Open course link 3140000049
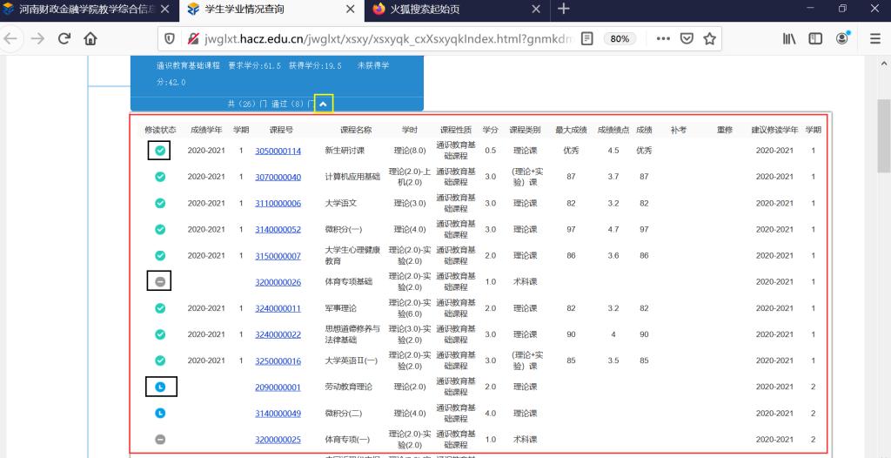The image size is (891, 458). click(278, 413)
